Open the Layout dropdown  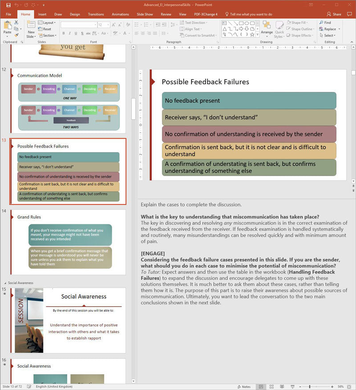click(47, 23)
